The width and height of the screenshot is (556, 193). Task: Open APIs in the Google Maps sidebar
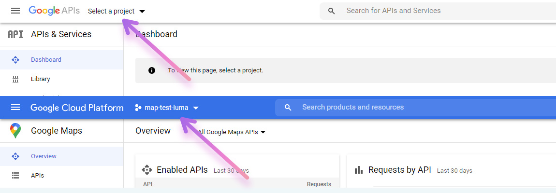(x=62, y=175)
